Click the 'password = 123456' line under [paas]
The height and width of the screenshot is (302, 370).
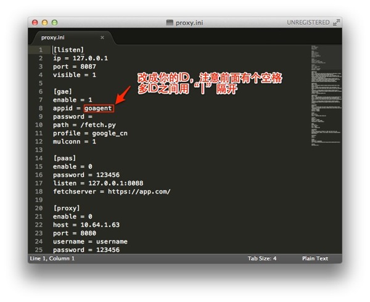[86, 175]
